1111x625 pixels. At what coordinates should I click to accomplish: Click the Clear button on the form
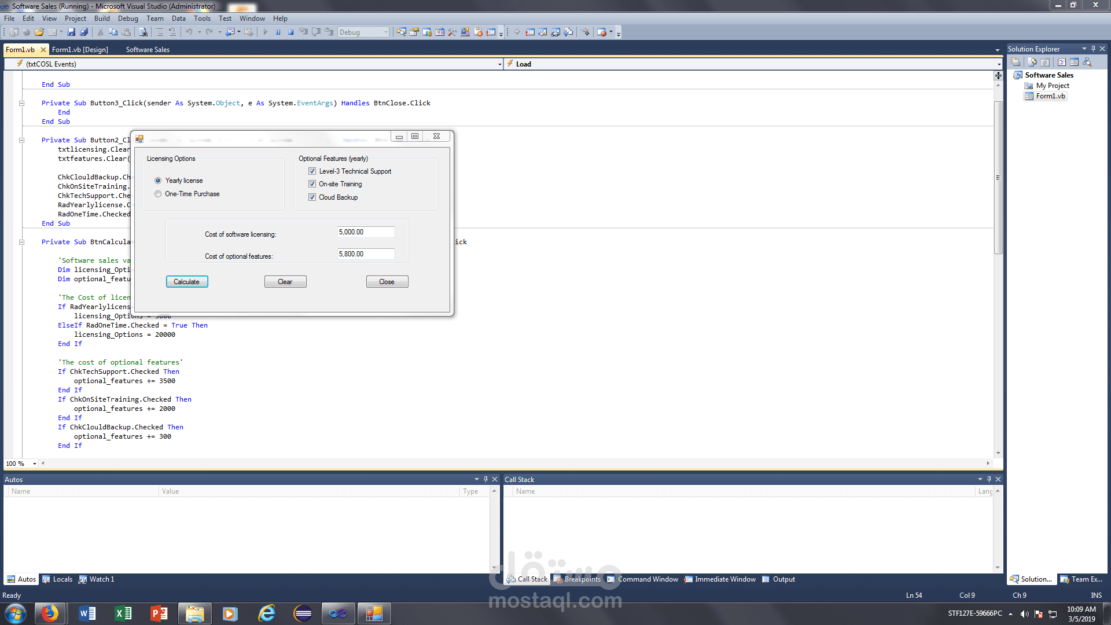285,281
